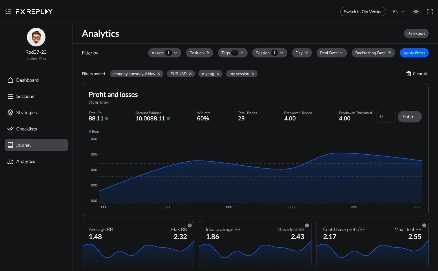Screen dimensions: 438x271
Task: Click the Breakeven Threshold input field
Action: (386, 117)
